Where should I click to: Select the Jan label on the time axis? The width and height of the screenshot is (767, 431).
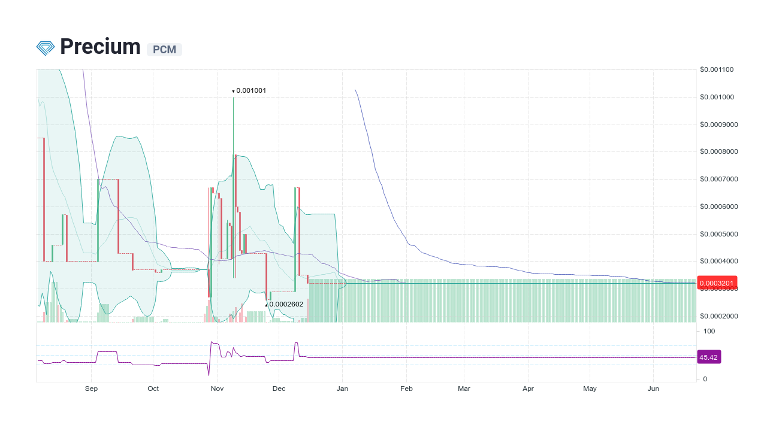click(342, 388)
